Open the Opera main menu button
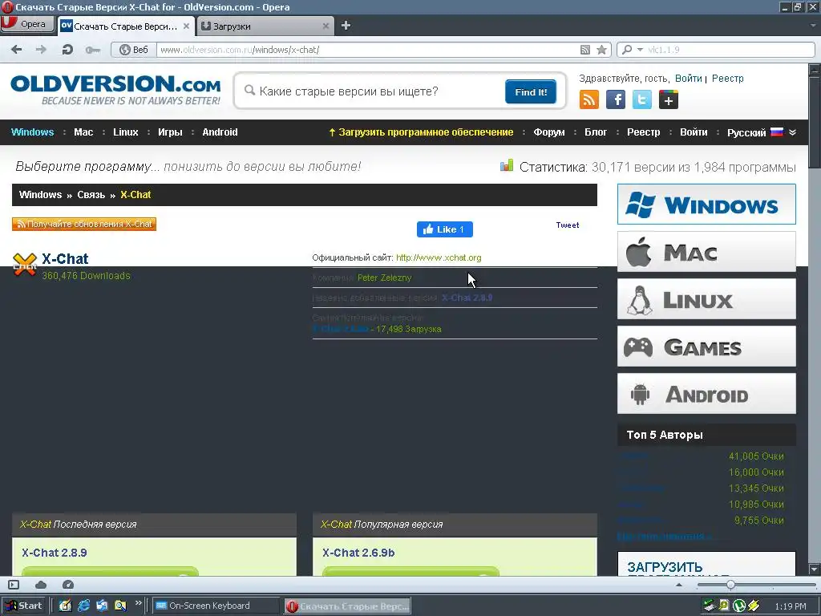Viewport: 821px width, 616px height. (x=27, y=24)
